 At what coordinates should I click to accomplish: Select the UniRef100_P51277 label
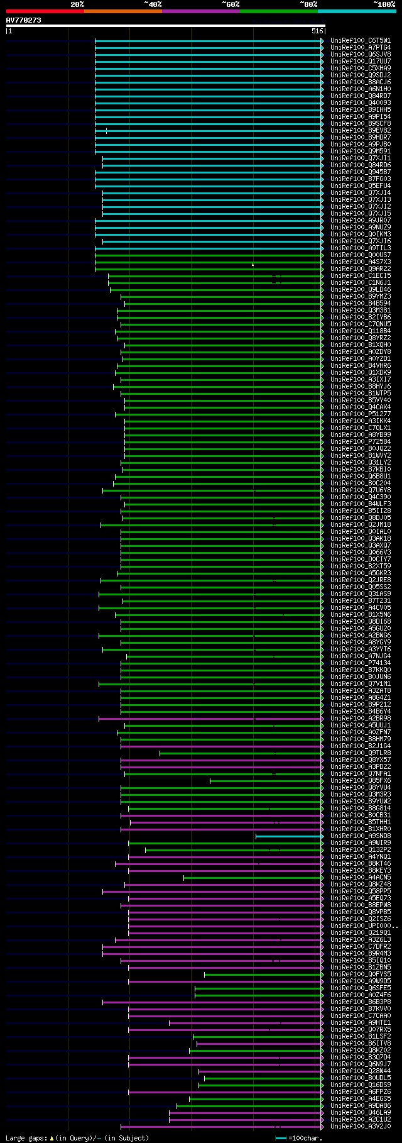(x=361, y=414)
